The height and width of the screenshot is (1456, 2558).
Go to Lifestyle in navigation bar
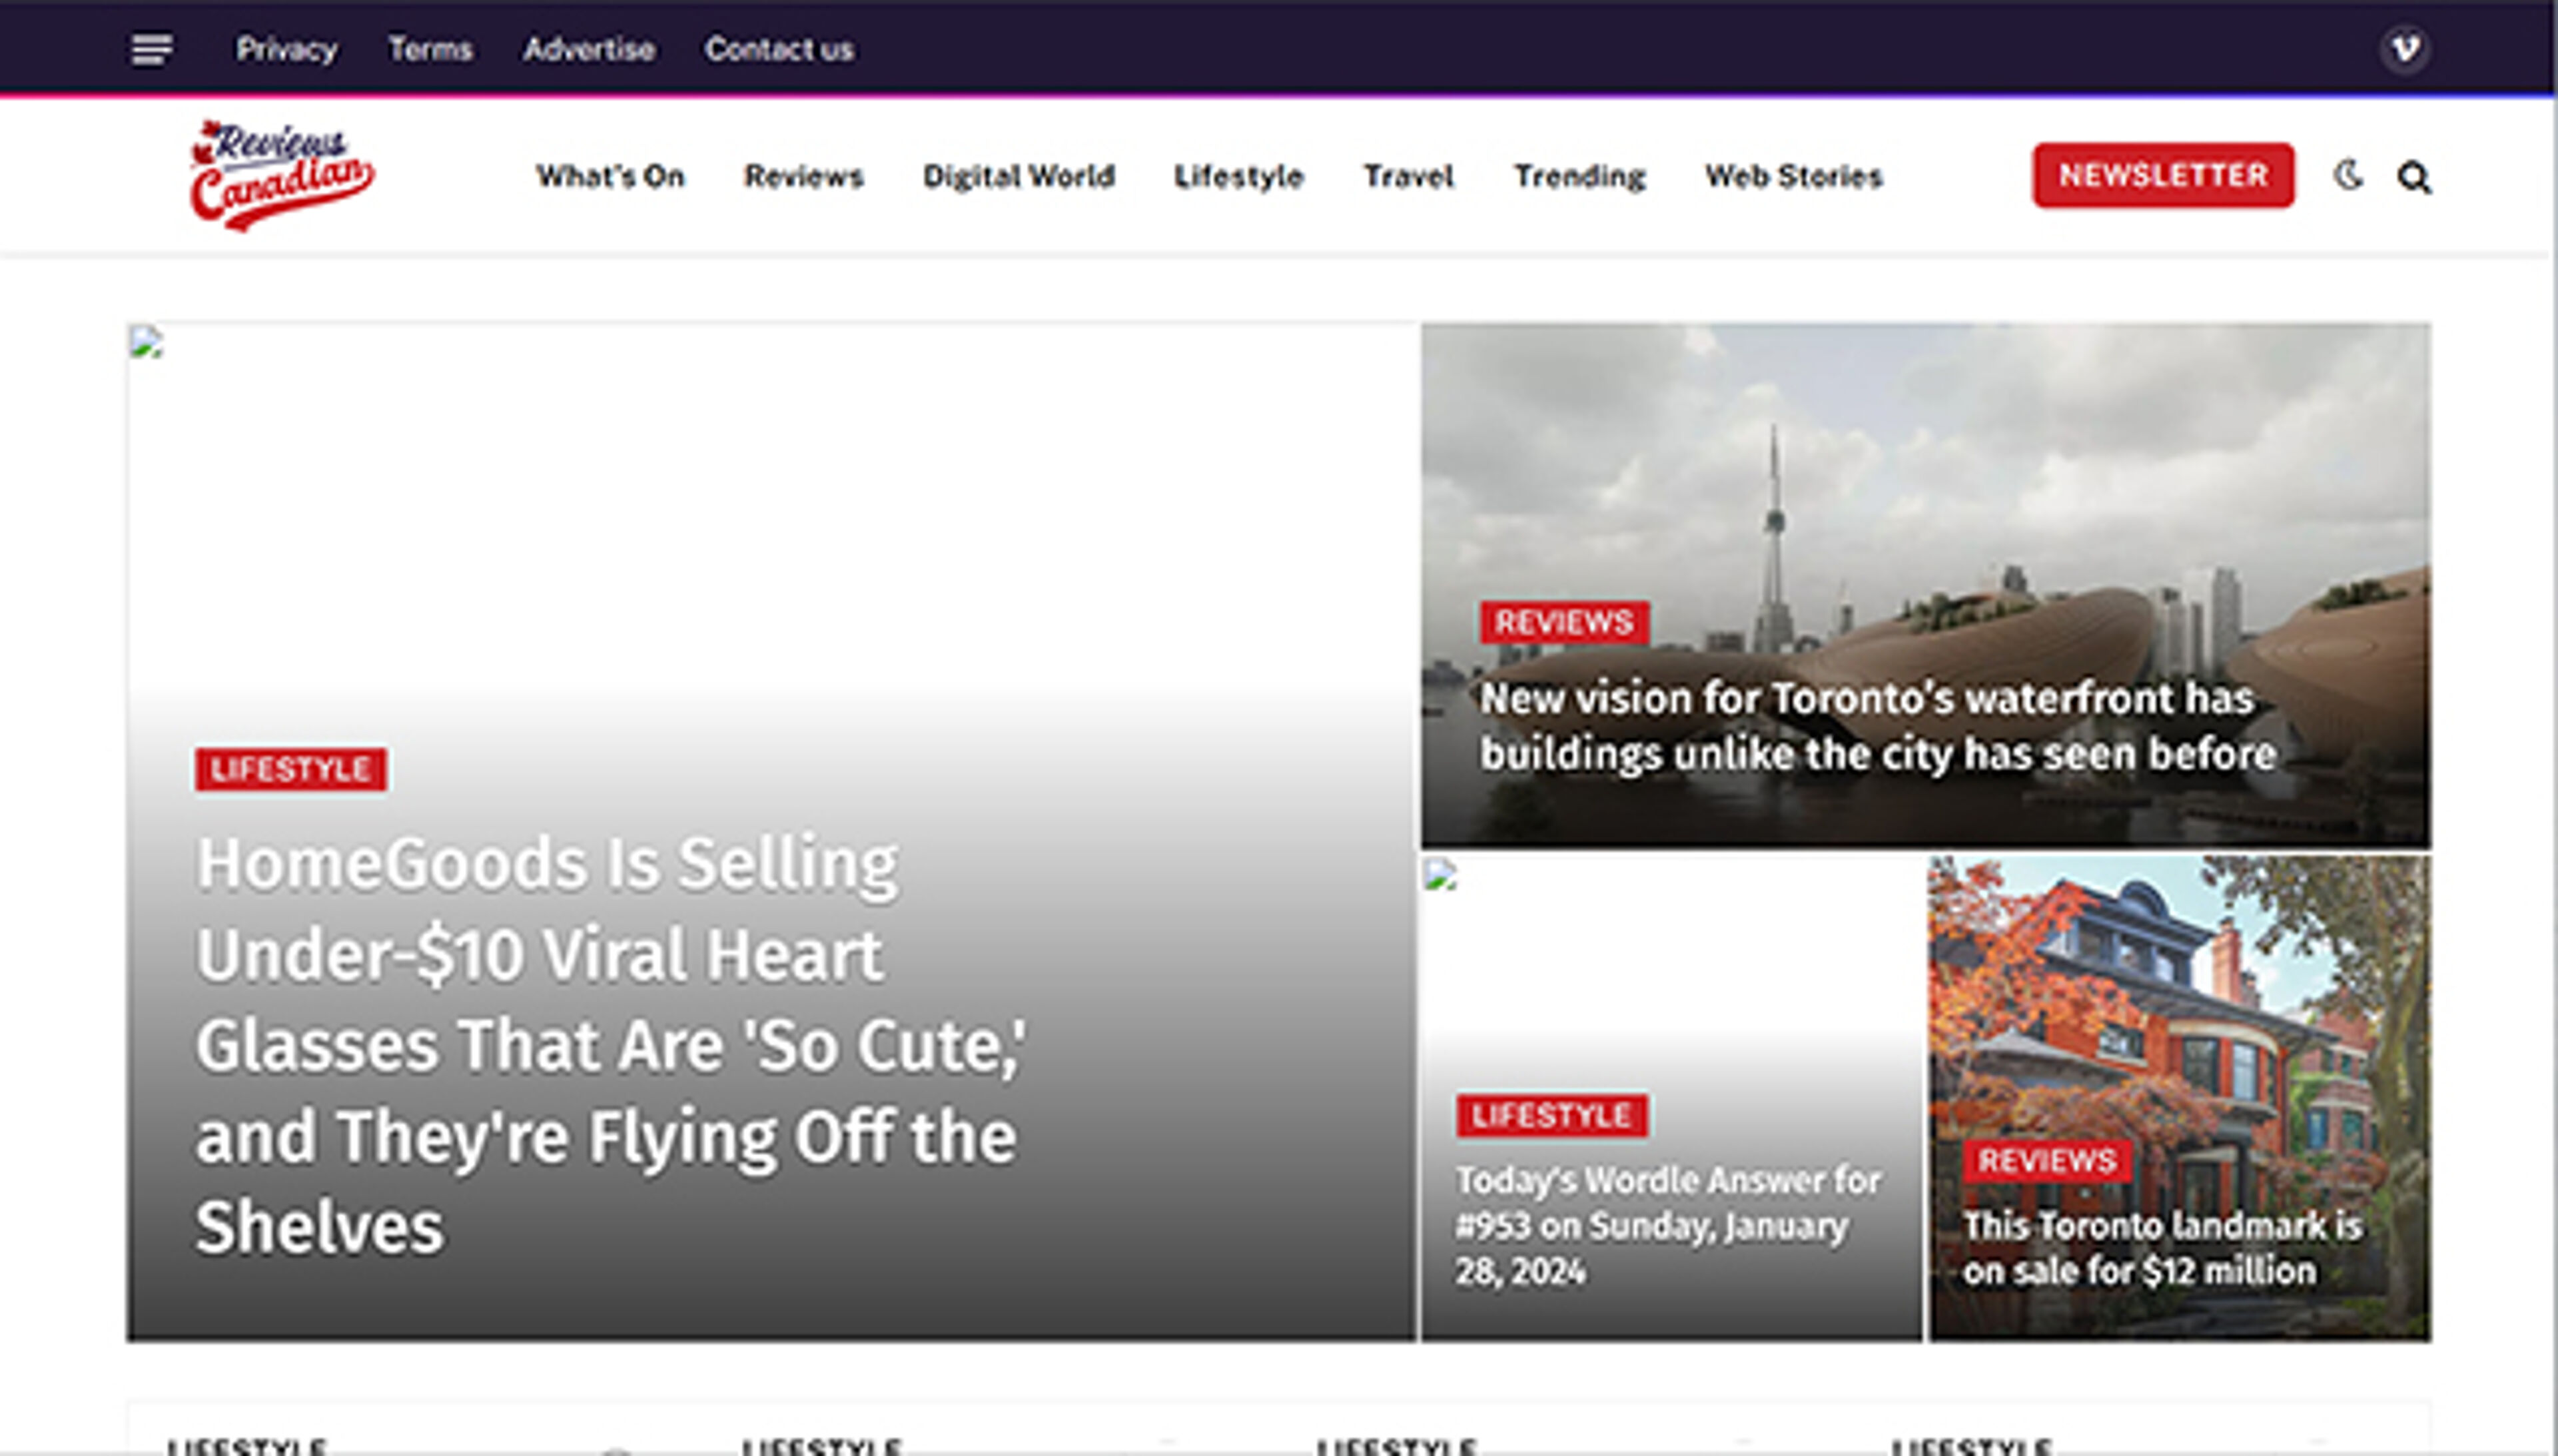pos(1238,177)
